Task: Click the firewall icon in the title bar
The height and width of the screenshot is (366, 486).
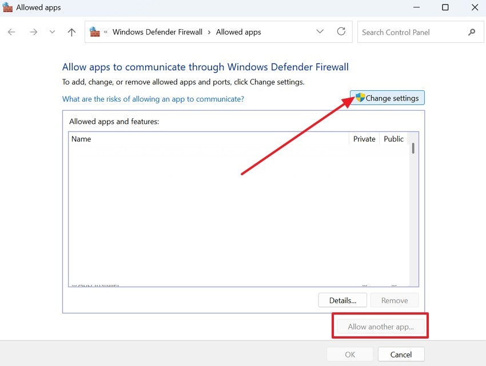Action: pyautogui.click(x=7, y=7)
